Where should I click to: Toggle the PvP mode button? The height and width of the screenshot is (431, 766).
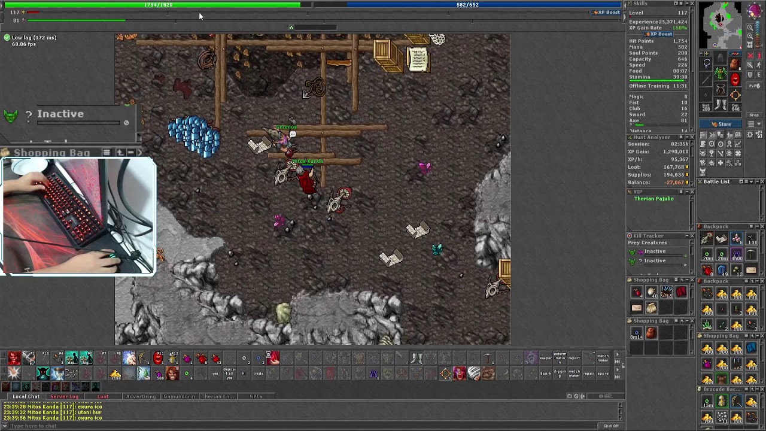click(755, 86)
